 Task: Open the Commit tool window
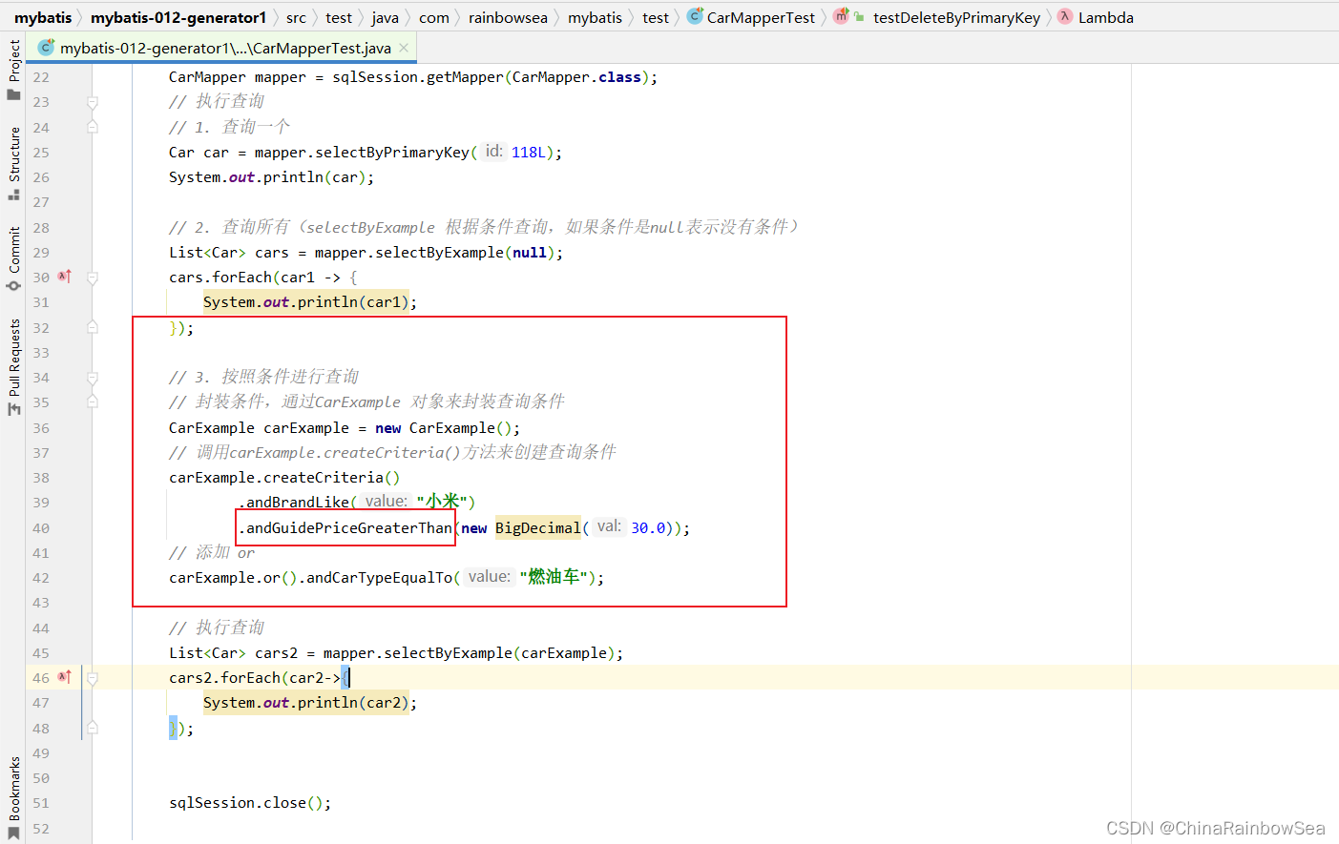click(x=13, y=257)
